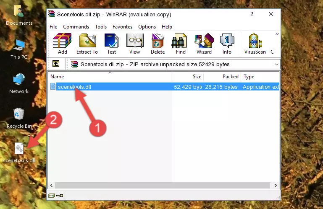Run the Test archive tool
Image resolution: width=323 pixels, height=209 pixels.
click(x=111, y=44)
